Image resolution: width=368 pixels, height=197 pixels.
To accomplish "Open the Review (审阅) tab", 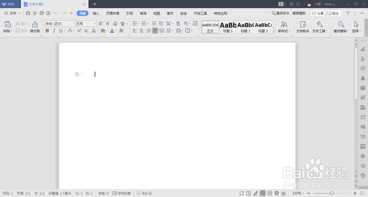I will pyautogui.click(x=143, y=13).
